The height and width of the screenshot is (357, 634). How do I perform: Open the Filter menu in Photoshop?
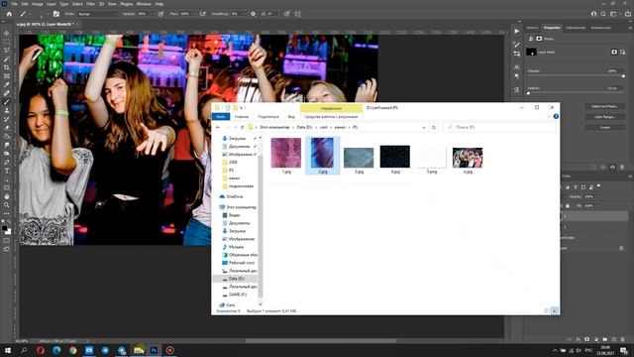coord(90,4)
